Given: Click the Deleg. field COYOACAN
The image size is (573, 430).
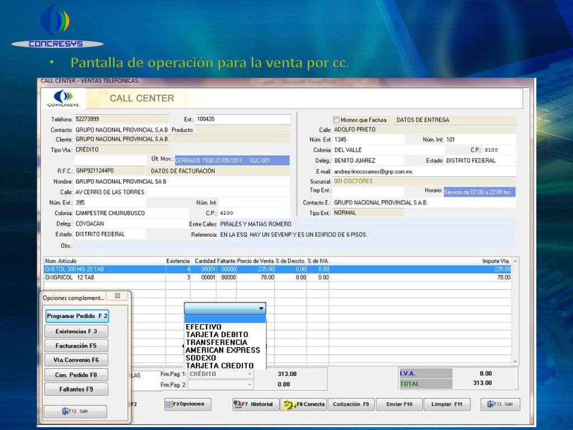Looking at the screenshot, I should click(x=131, y=224).
